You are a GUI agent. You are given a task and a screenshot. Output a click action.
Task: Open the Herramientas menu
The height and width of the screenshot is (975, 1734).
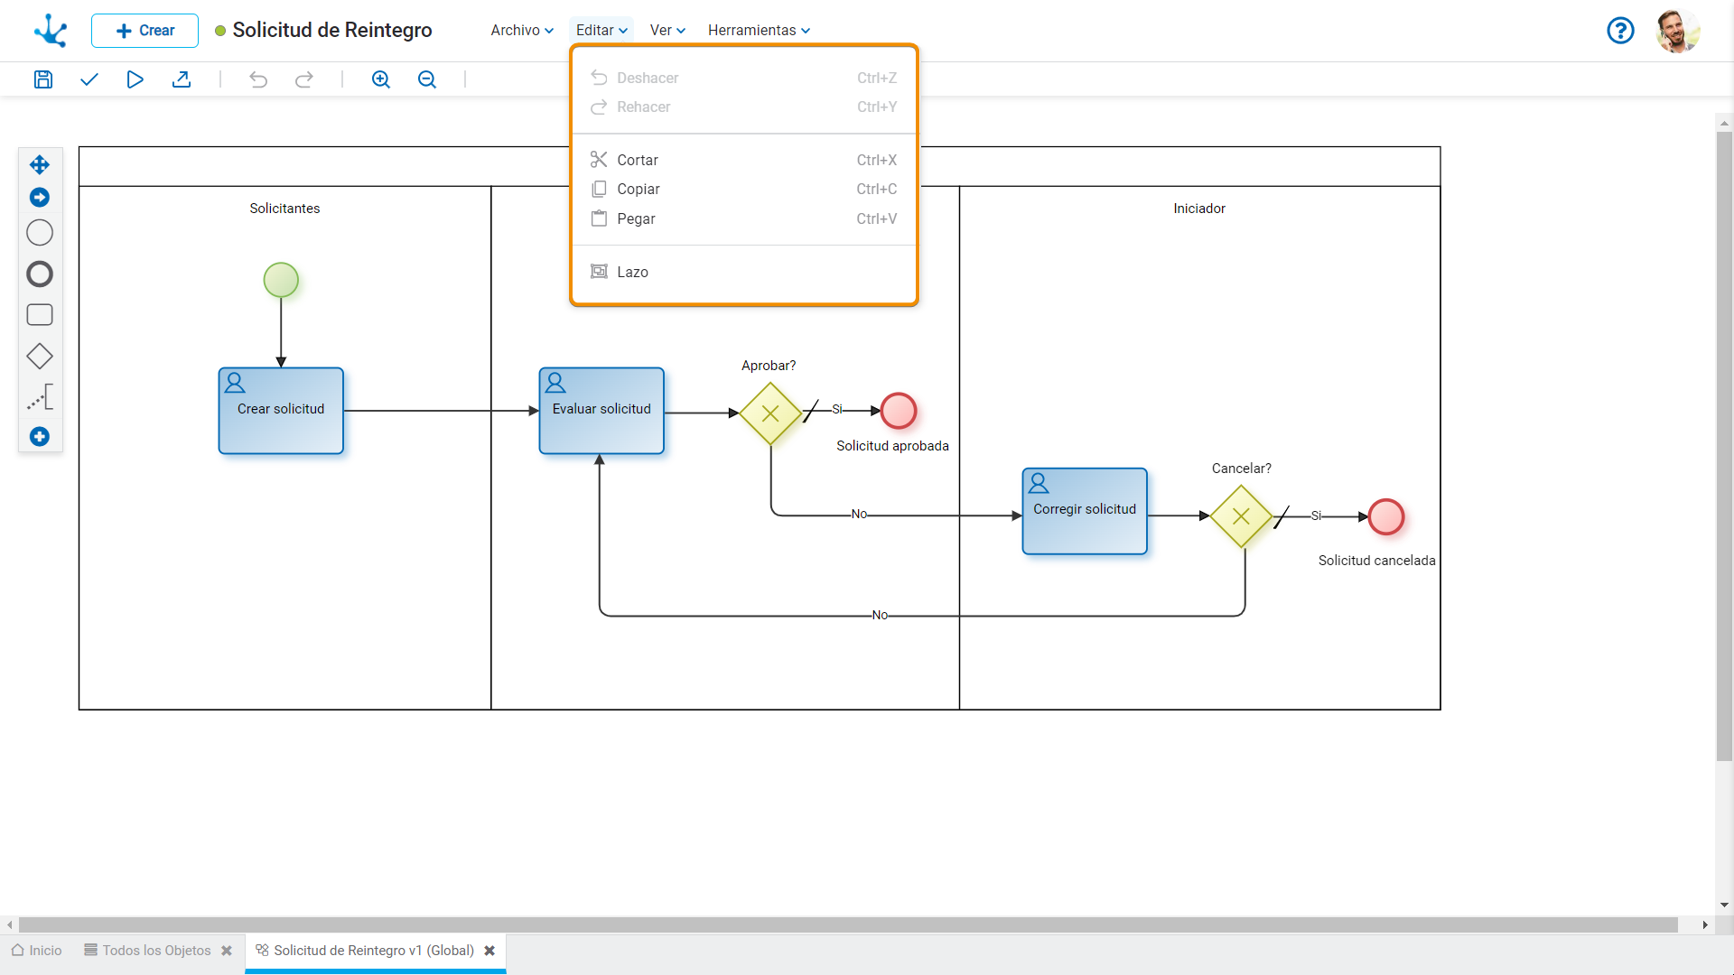click(759, 30)
